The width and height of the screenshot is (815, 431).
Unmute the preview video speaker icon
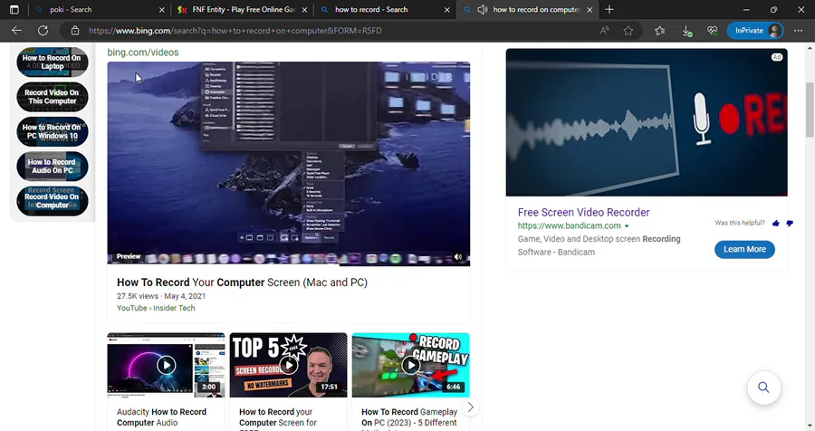click(458, 257)
